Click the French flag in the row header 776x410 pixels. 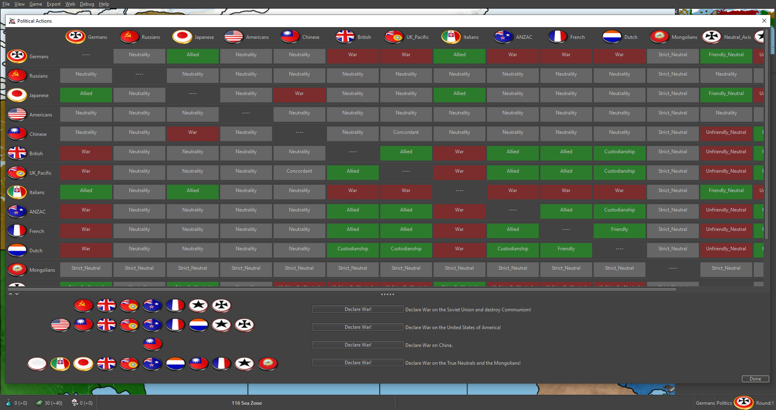click(17, 231)
